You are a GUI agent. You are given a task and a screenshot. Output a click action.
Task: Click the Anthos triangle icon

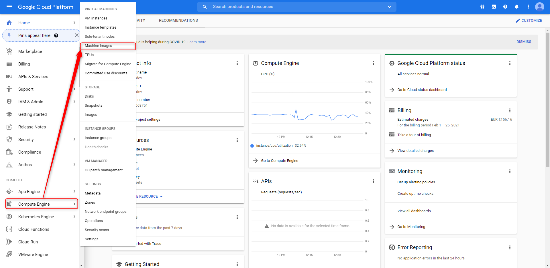tap(9, 164)
